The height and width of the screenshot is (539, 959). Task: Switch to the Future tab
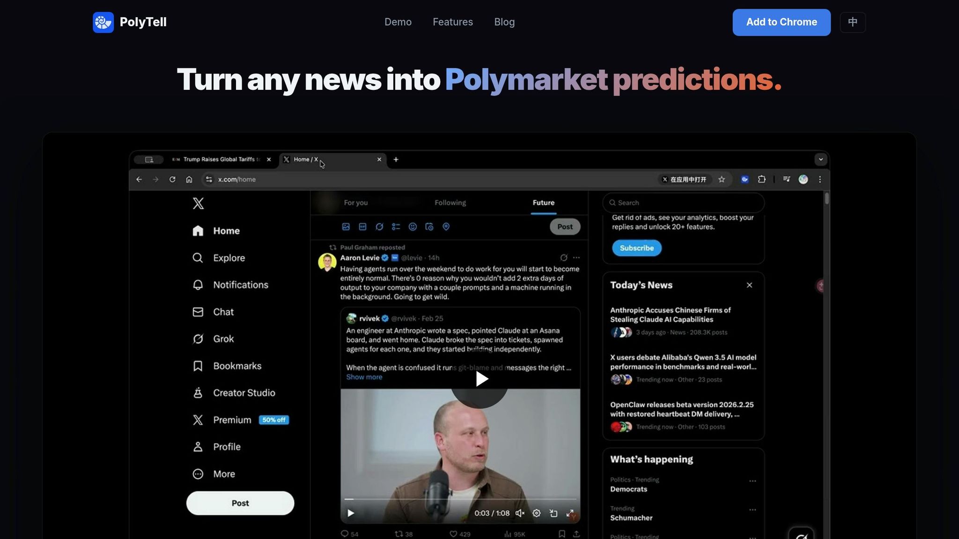(x=543, y=203)
